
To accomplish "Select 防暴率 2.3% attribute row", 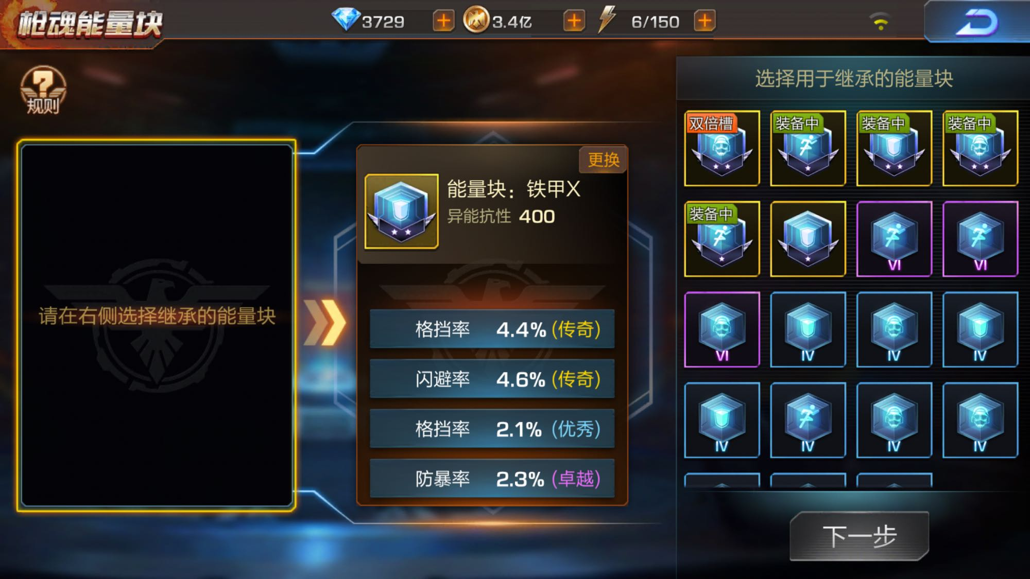I will (x=492, y=479).
